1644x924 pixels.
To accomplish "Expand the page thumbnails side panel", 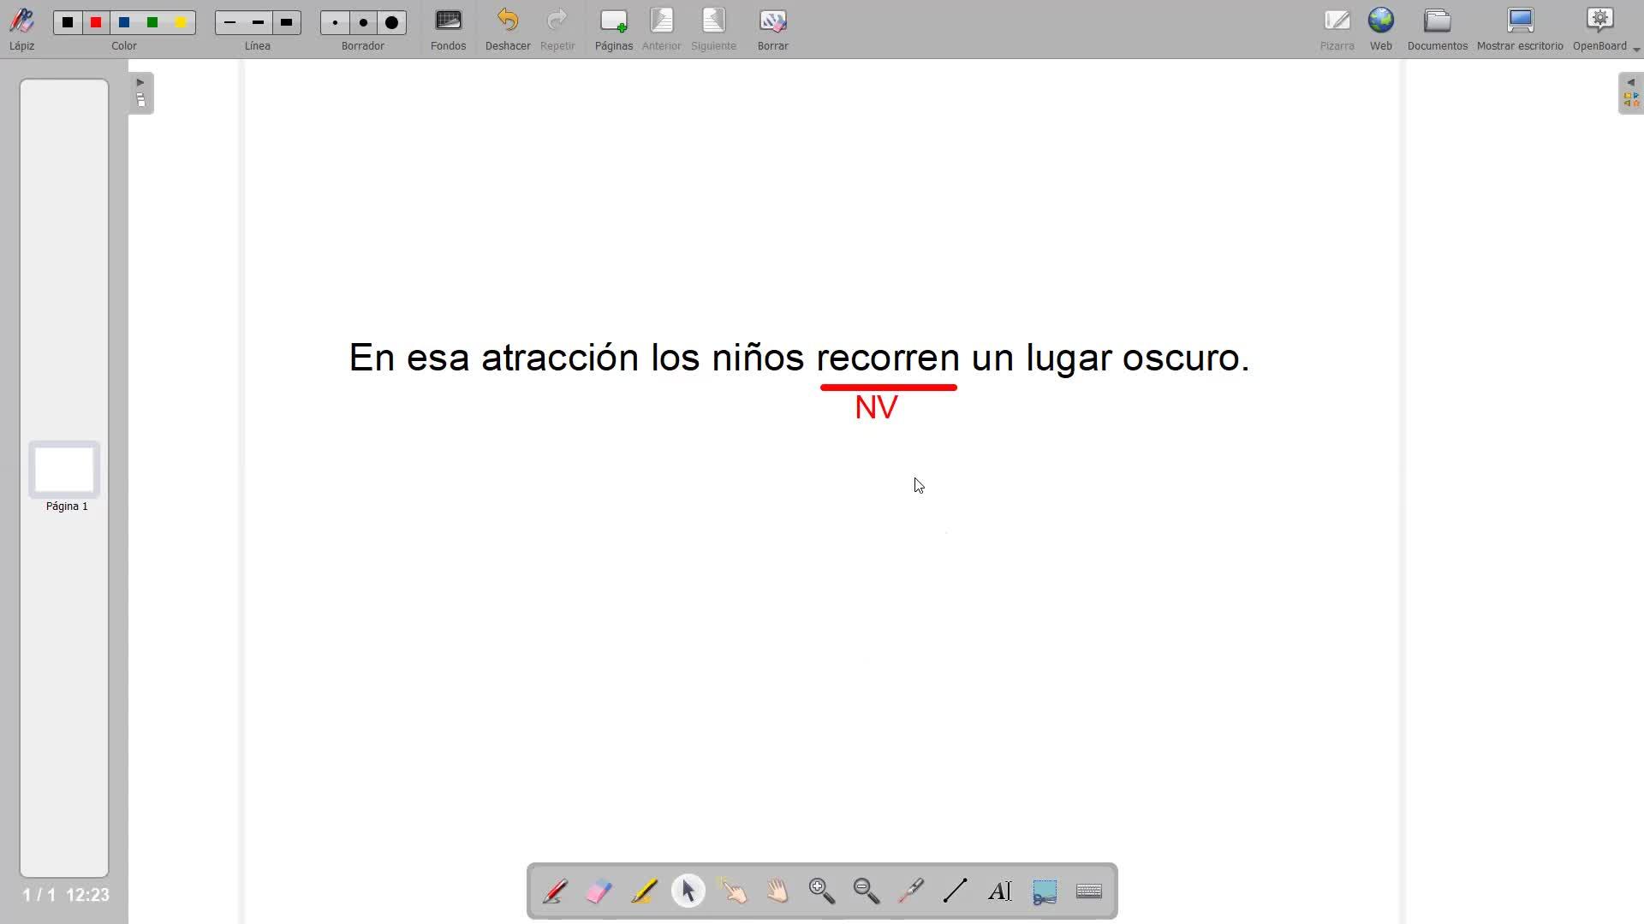I will tap(141, 92).
